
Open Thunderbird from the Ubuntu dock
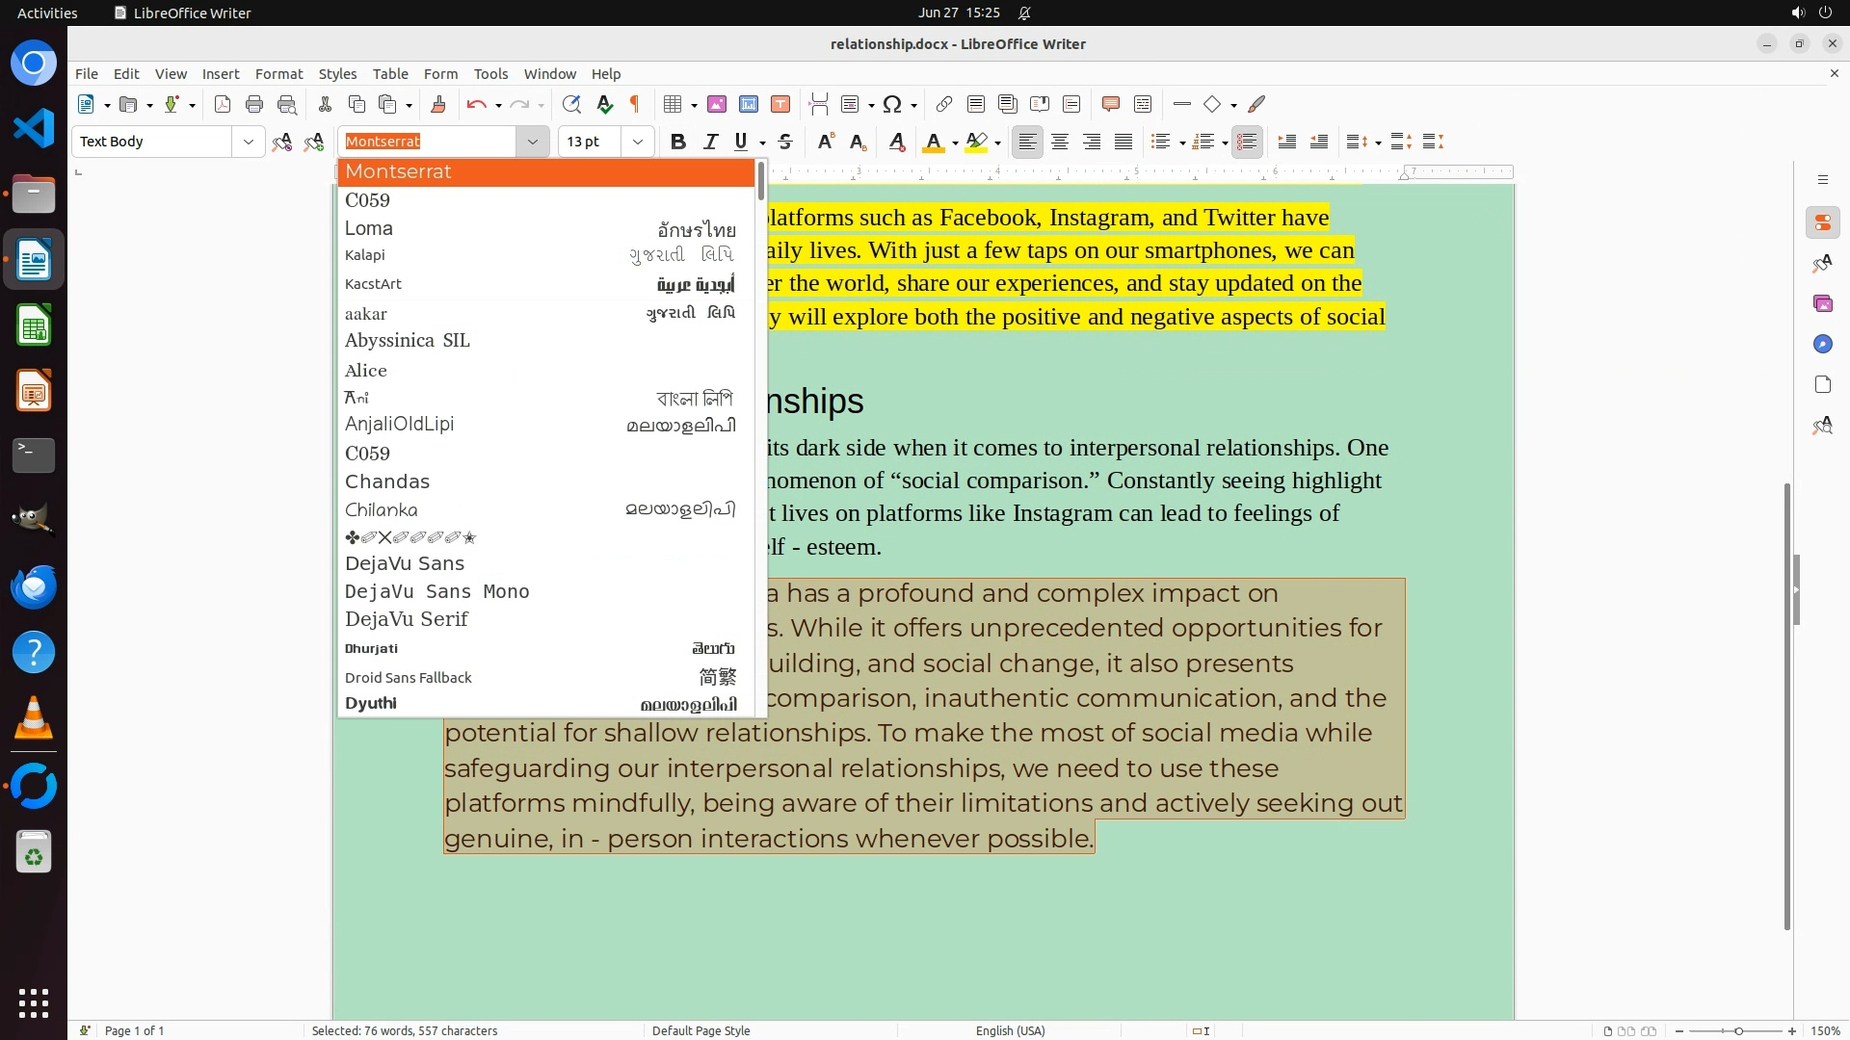[x=34, y=586]
